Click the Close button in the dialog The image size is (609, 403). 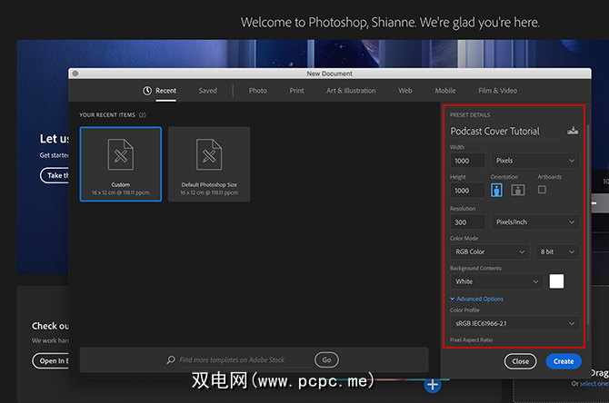click(x=521, y=361)
